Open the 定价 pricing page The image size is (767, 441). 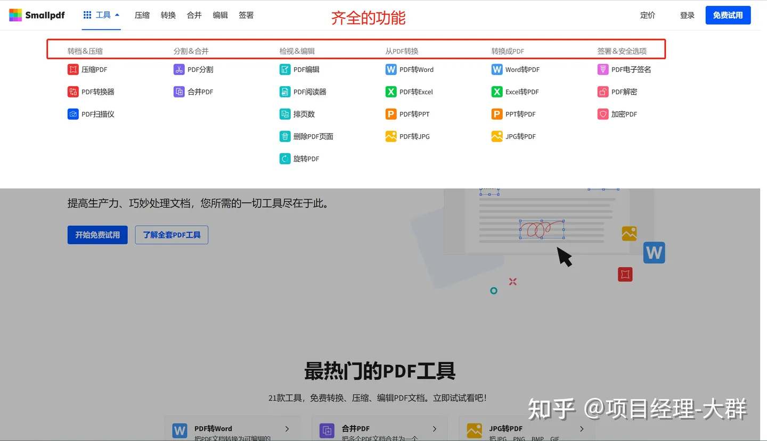[648, 15]
